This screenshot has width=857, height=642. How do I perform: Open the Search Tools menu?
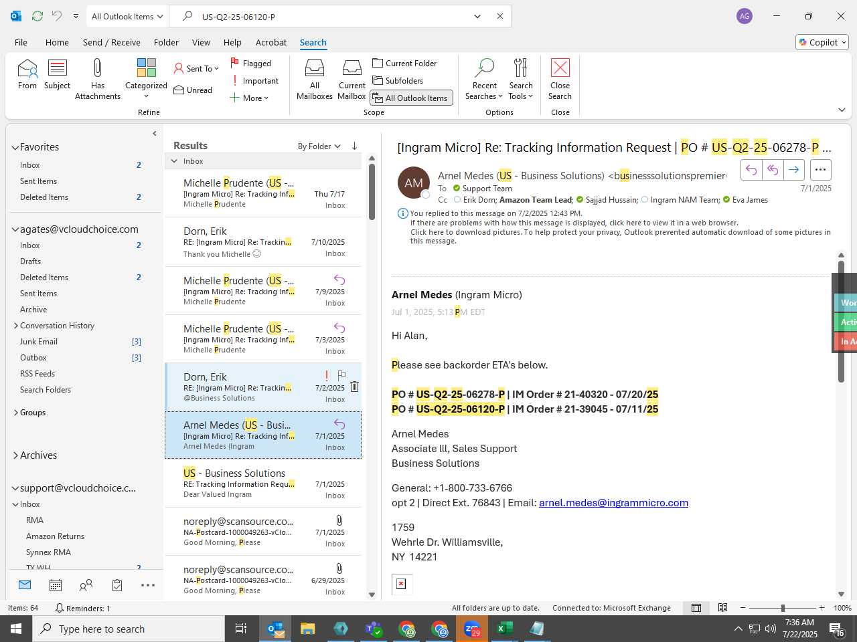[x=520, y=79]
